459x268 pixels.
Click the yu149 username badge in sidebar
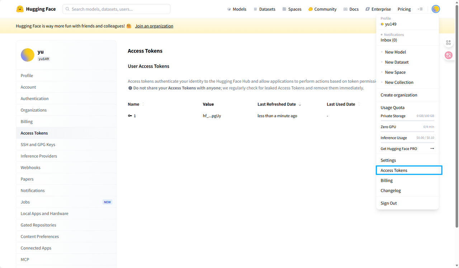[44, 59]
